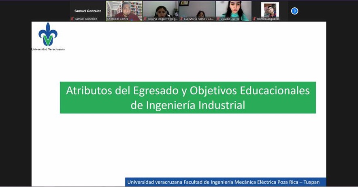Image resolution: width=358 pixels, height=187 pixels.
Task: Select Tatiana Izaguirre's video thumbnail
Action: click(x=160, y=9)
